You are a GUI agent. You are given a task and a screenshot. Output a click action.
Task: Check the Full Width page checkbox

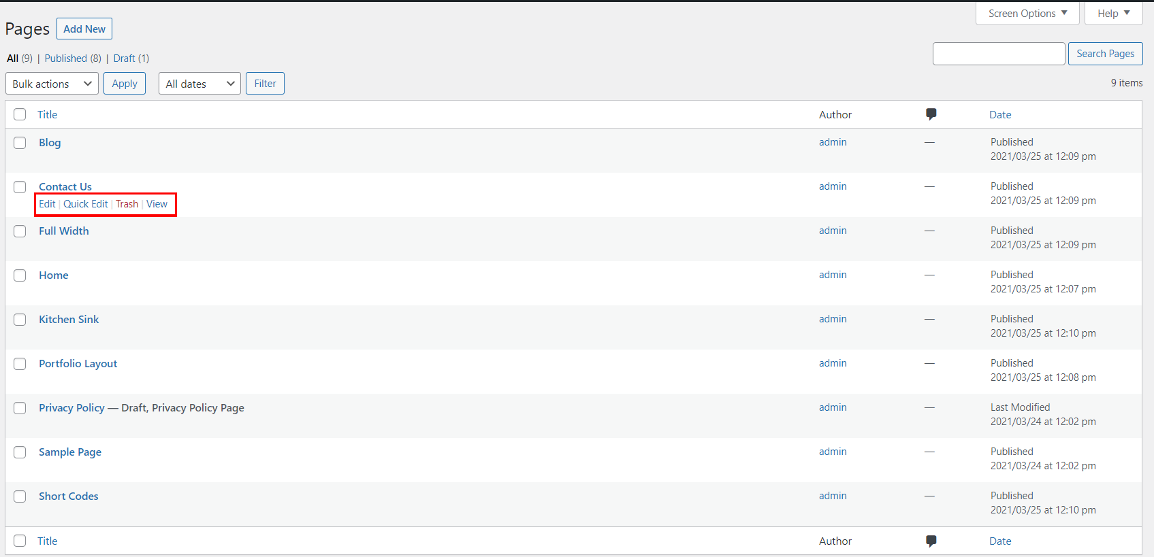click(20, 231)
